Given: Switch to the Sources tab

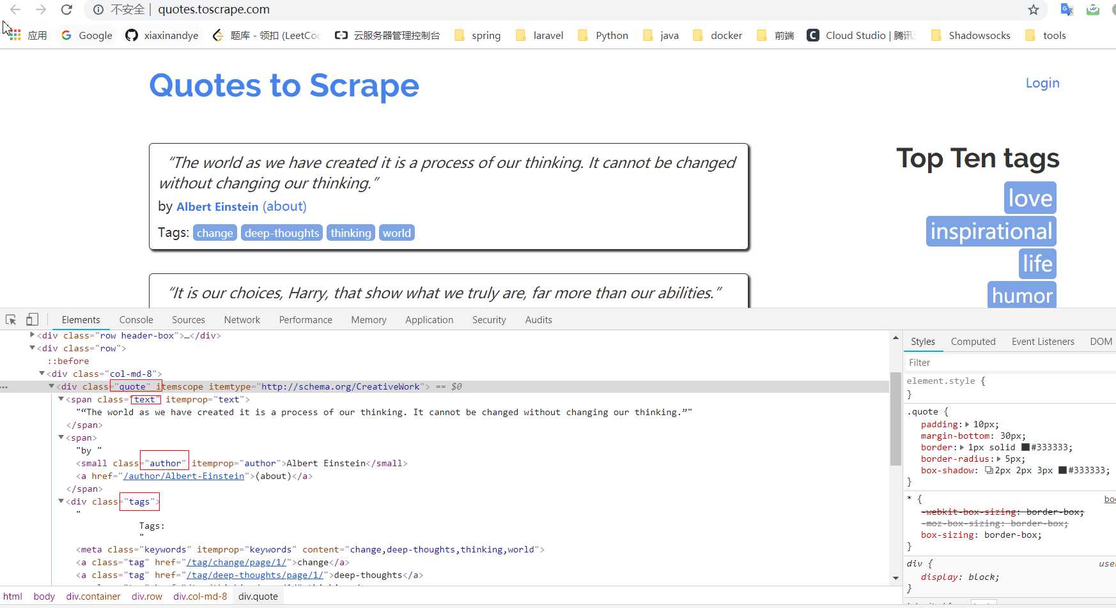Looking at the screenshot, I should [x=189, y=320].
